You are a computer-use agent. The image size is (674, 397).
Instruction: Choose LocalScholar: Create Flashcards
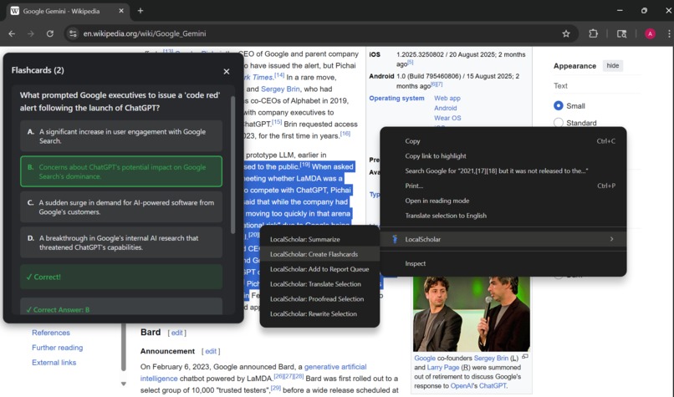[319, 254]
